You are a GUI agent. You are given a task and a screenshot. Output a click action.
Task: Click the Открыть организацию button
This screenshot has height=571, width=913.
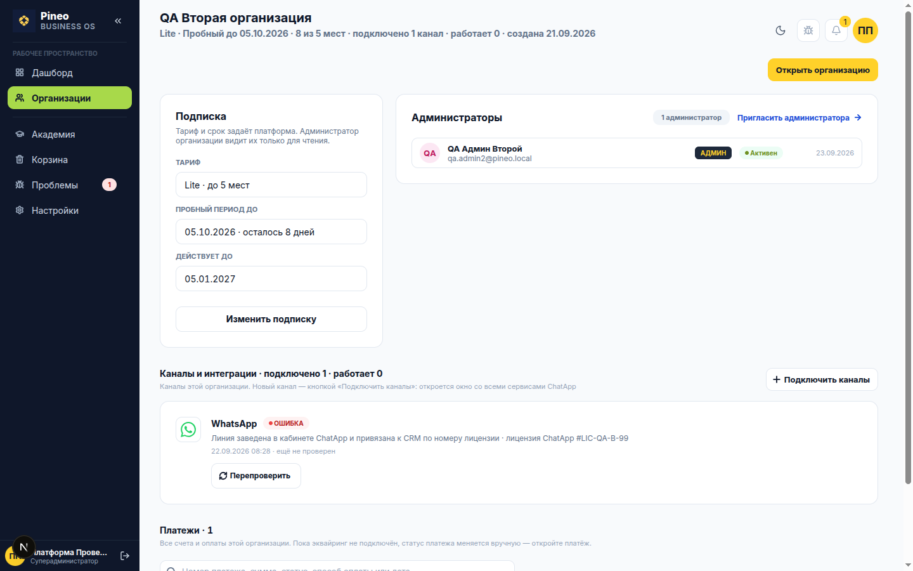click(823, 70)
